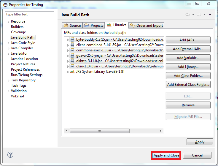This screenshot has height=166, width=218.
Task: Expand JRE System Library entry
Action: [x=68, y=72]
